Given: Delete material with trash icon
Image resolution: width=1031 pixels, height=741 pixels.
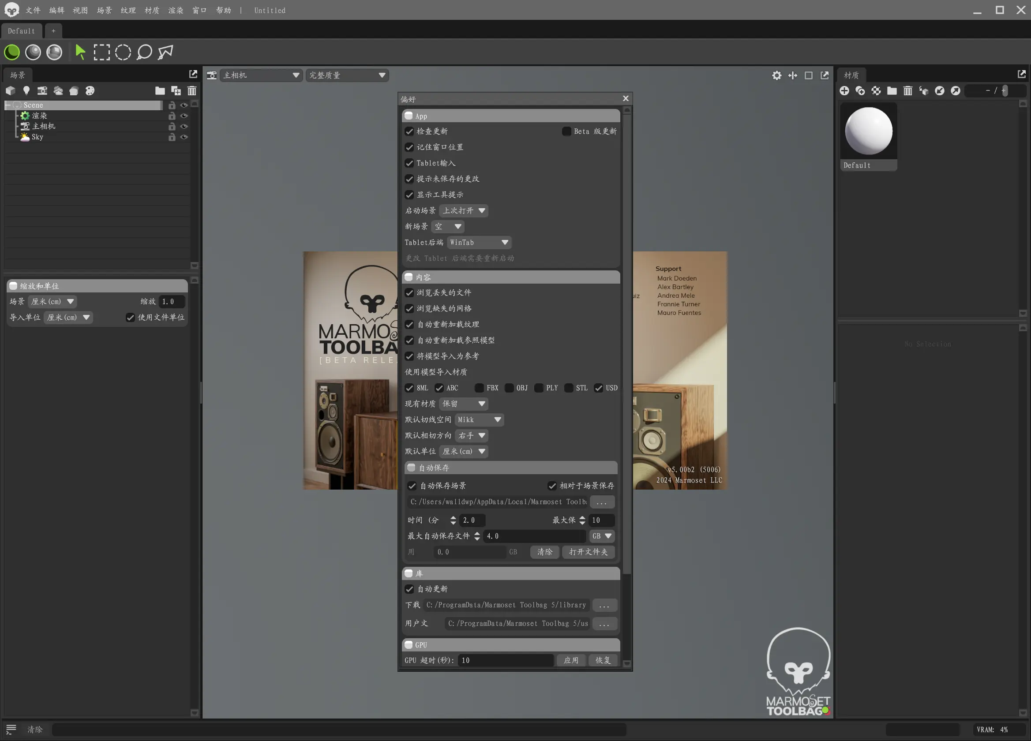Looking at the screenshot, I should pos(908,91).
